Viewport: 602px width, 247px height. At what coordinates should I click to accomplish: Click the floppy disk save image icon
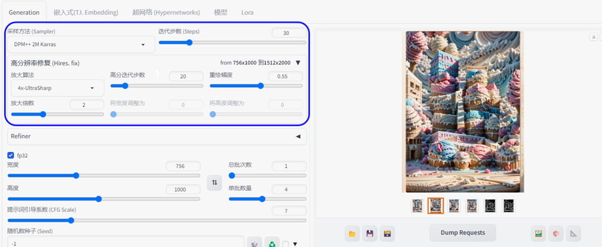(370, 233)
